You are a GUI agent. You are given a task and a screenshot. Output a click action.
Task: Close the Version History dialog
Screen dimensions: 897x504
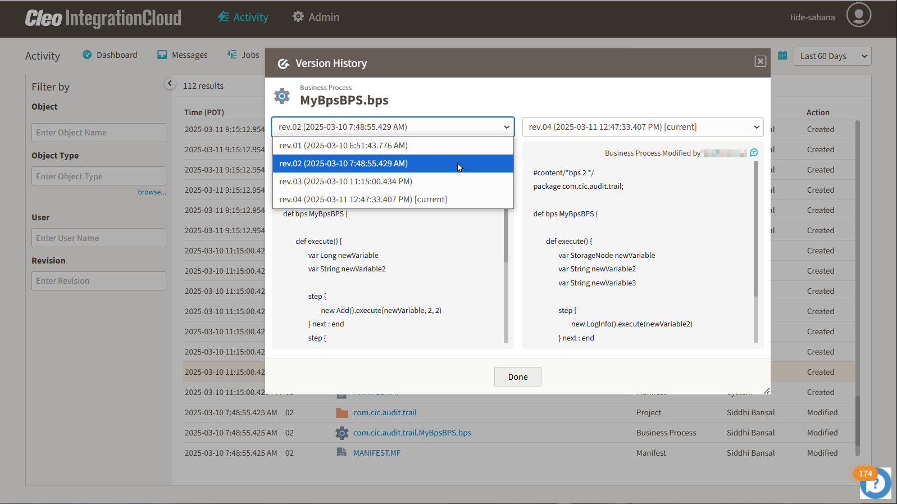point(761,61)
